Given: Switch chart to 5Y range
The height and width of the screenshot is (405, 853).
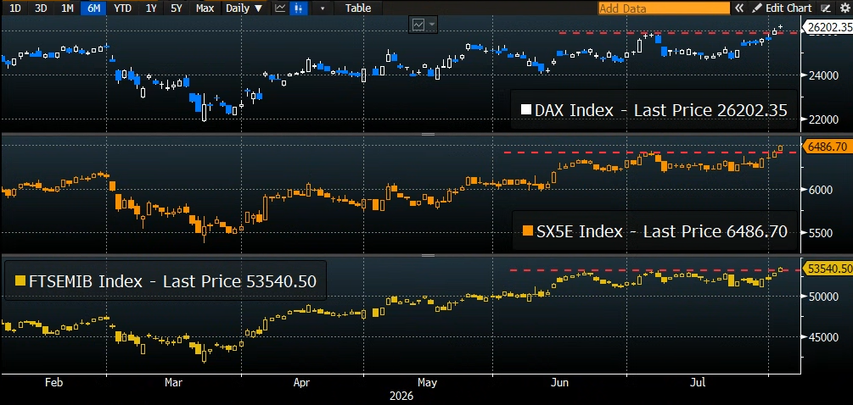Looking at the screenshot, I should tap(177, 8).
